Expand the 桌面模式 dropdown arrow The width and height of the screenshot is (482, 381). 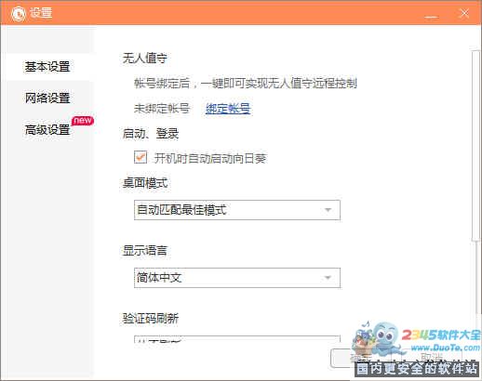point(328,210)
